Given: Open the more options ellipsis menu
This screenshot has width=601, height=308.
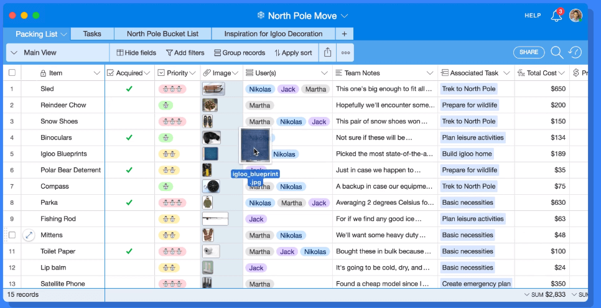Looking at the screenshot, I should click(345, 53).
